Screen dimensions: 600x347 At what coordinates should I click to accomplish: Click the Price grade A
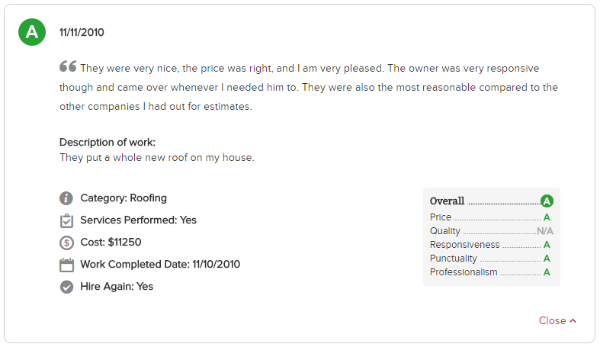[547, 217]
